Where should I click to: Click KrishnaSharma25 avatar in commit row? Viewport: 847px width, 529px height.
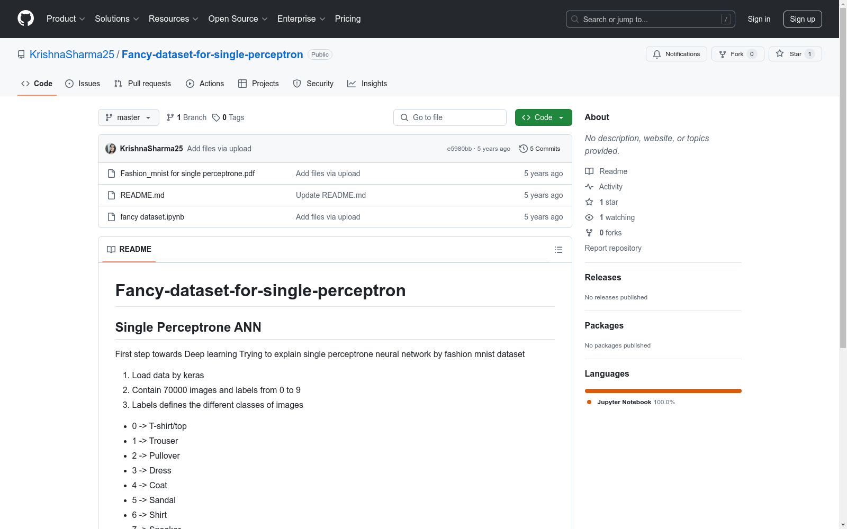111,149
